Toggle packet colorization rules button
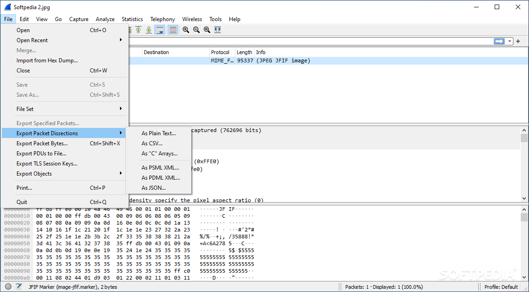The height and width of the screenshot is (292, 529). click(x=173, y=30)
